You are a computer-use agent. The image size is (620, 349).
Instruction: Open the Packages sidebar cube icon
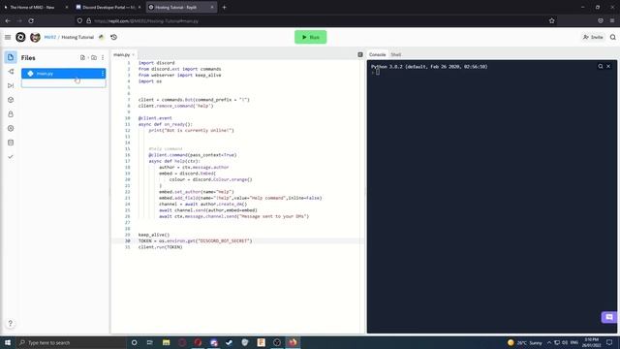tap(11, 100)
